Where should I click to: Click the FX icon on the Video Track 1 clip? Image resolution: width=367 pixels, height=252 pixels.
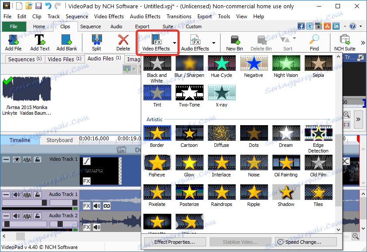(x=87, y=181)
